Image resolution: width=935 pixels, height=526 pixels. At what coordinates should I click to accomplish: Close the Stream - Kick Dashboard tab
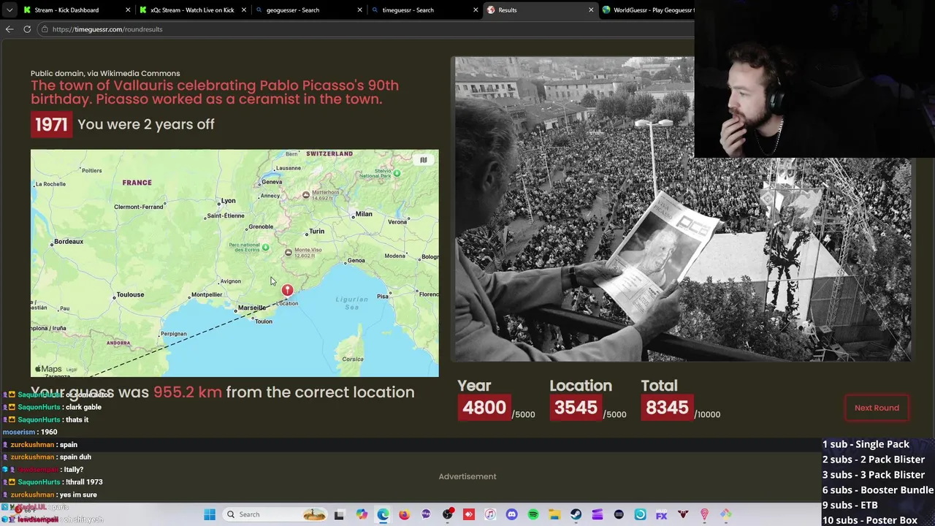[128, 10]
